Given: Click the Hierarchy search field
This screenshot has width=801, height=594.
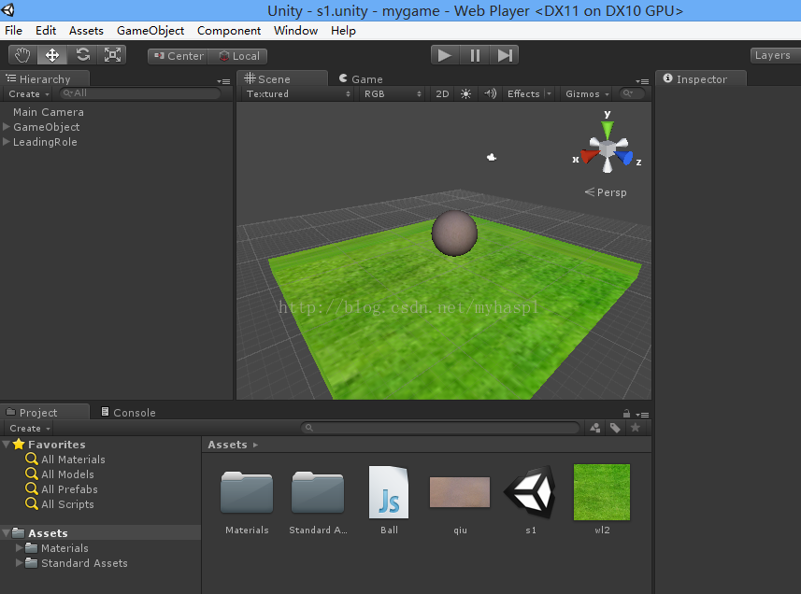Looking at the screenshot, I should [140, 93].
